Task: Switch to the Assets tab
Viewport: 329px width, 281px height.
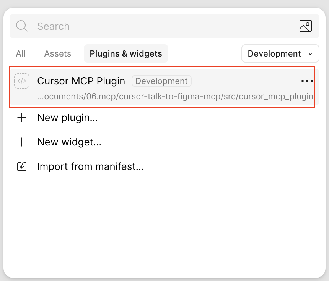Action: [x=57, y=53]
